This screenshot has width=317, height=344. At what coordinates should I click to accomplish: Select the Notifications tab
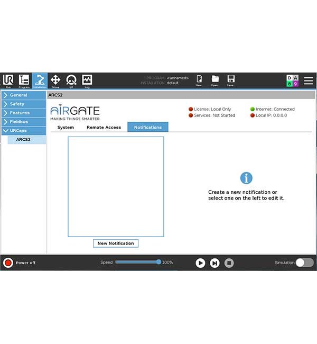tap(148, 127)
